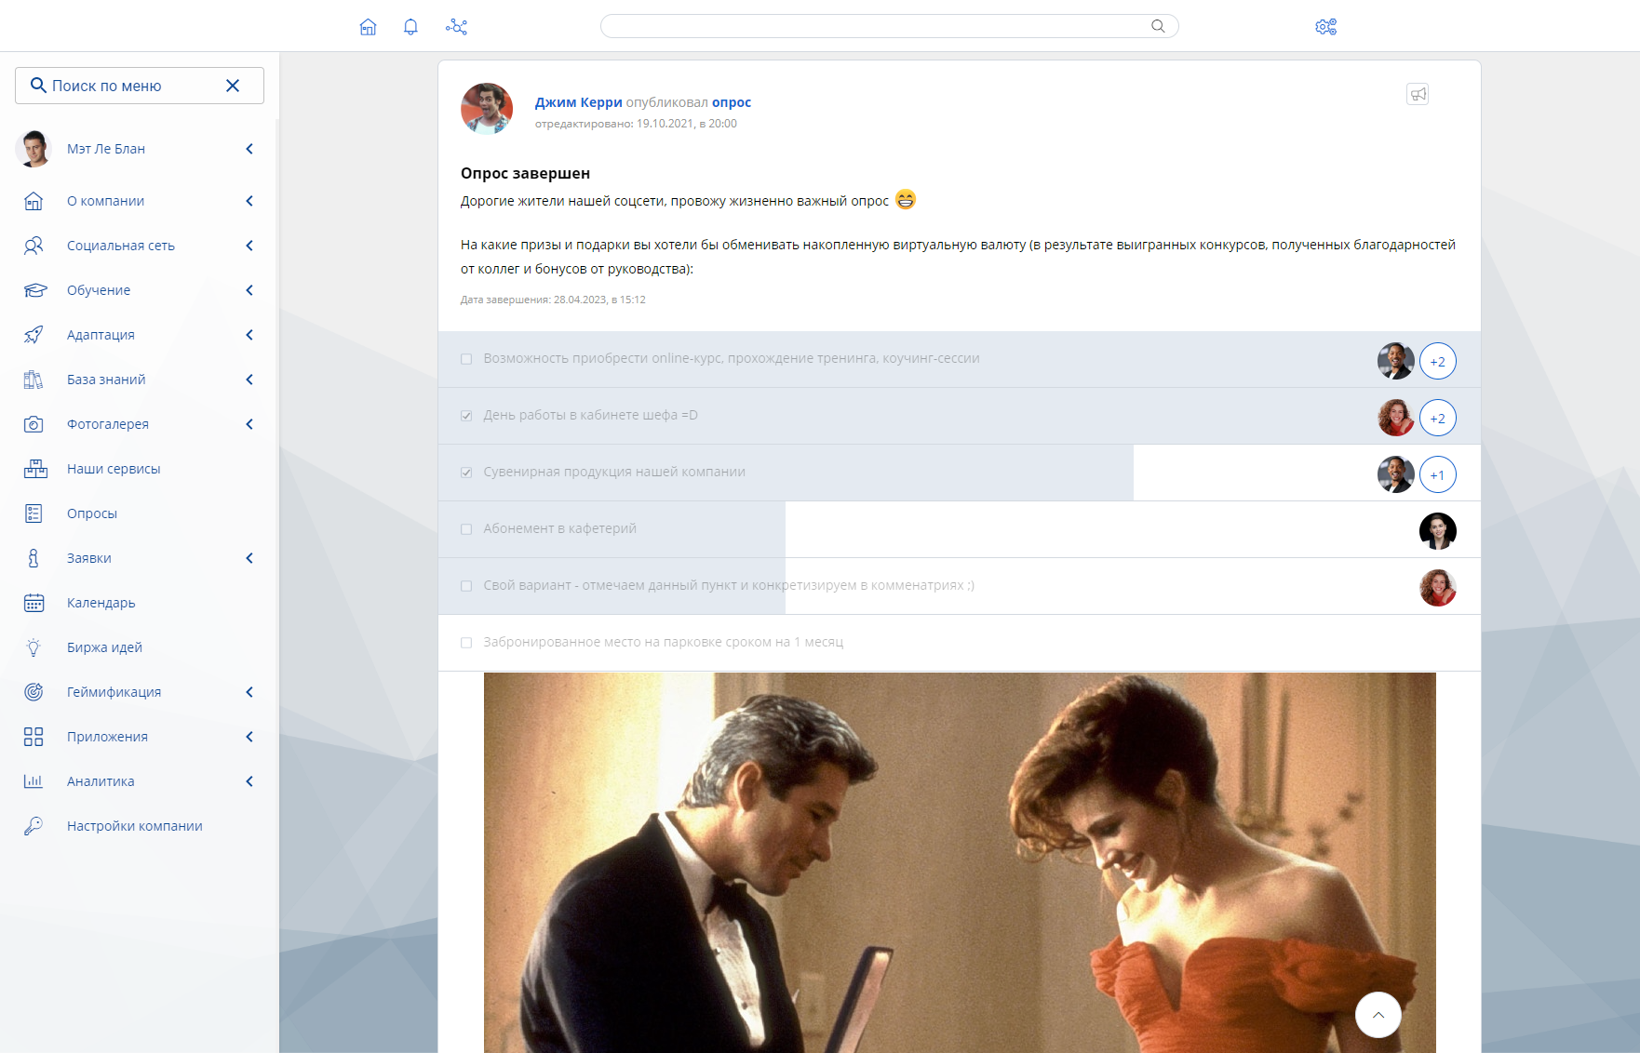Expand the Приложения submenu chevron
The width and height of the screenshot is (1640, 1053).
[249, 737]
